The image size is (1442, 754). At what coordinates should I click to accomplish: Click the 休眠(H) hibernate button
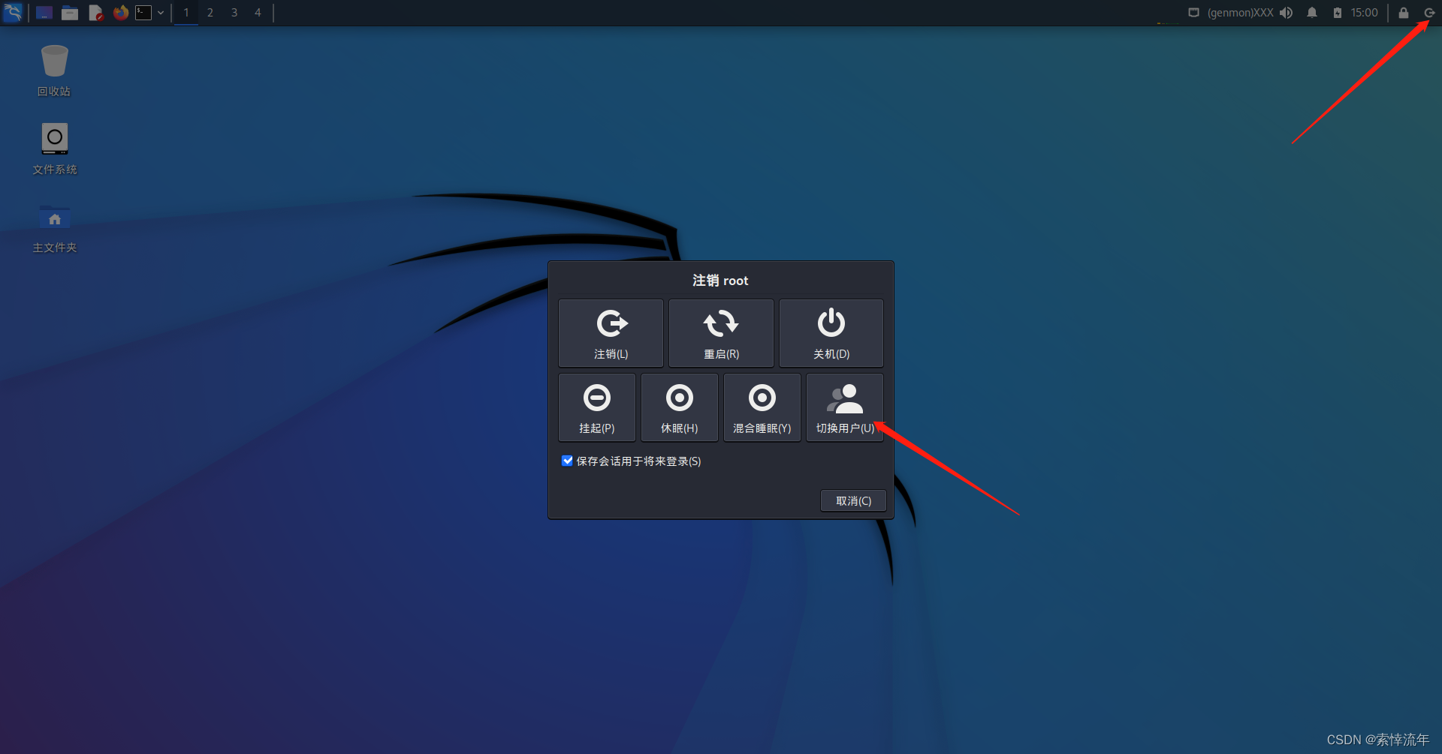(680, 407)
